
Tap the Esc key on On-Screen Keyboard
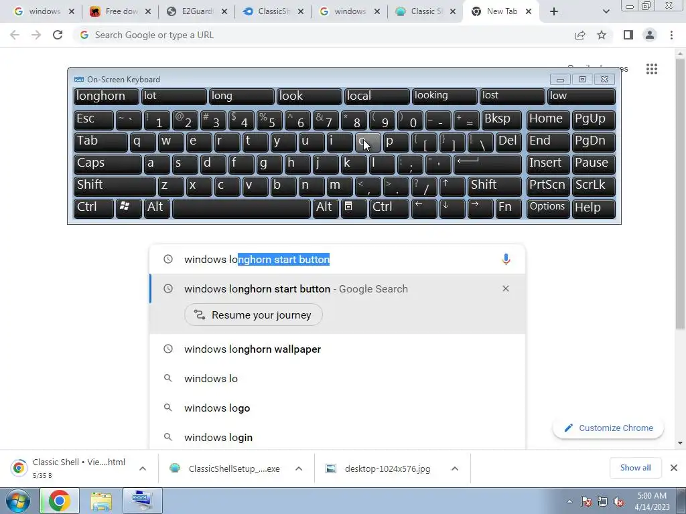click(x=94, y=120)
